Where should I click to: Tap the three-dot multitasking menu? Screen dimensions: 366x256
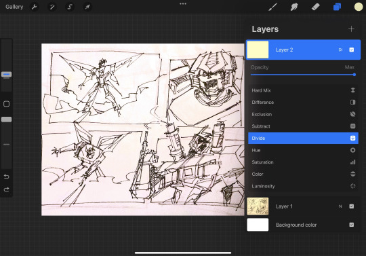coord(183,4)
